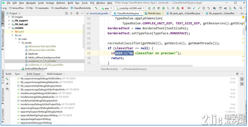The image size is (248, 127).
Task: Click the :app:assembleSupportDebug build task
Action: pos(36,123)
